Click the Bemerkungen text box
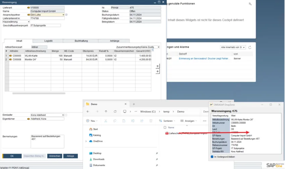The width and height of the screenshot is (285, 169). [47, 142]
